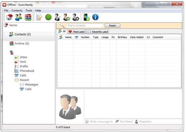Open the blue info icon in toolbar
The height and width of the screenshot is (132, 186).
pyautogui.click(x=96, y=17)
